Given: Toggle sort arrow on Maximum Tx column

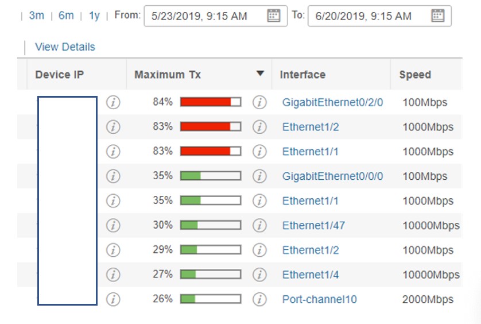Looking at the screenshot, I should coord(260,74).
